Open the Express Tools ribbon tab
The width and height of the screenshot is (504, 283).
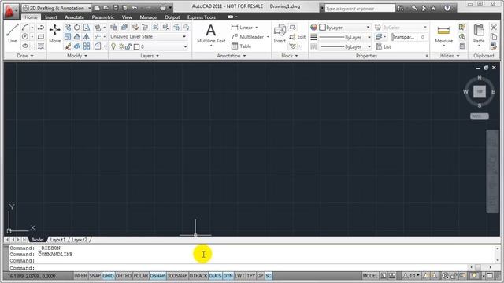[x=202, y=17]
